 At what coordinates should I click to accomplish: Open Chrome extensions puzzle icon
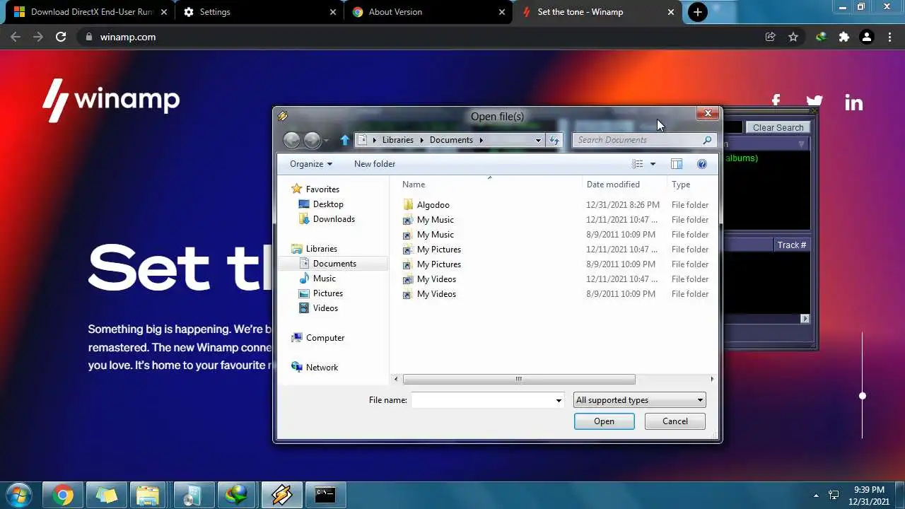(843, 37)
